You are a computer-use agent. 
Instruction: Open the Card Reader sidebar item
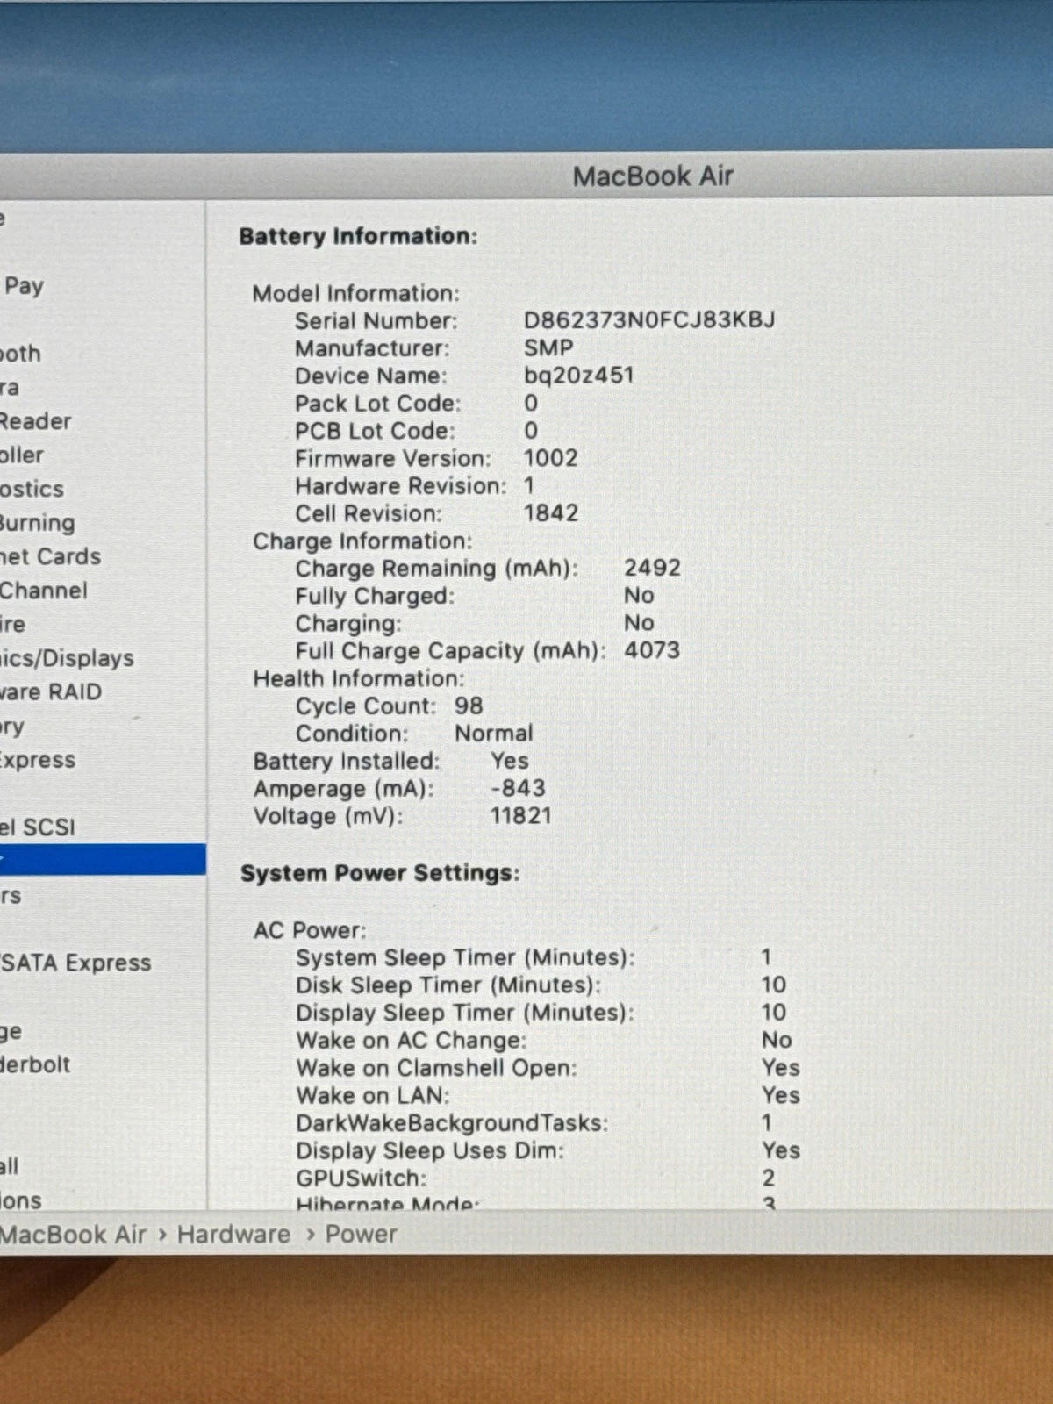[x=36, y=421]
